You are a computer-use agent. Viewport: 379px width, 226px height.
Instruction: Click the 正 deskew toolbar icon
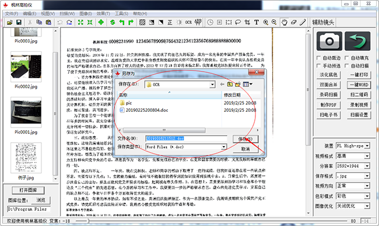click(170, 23)
